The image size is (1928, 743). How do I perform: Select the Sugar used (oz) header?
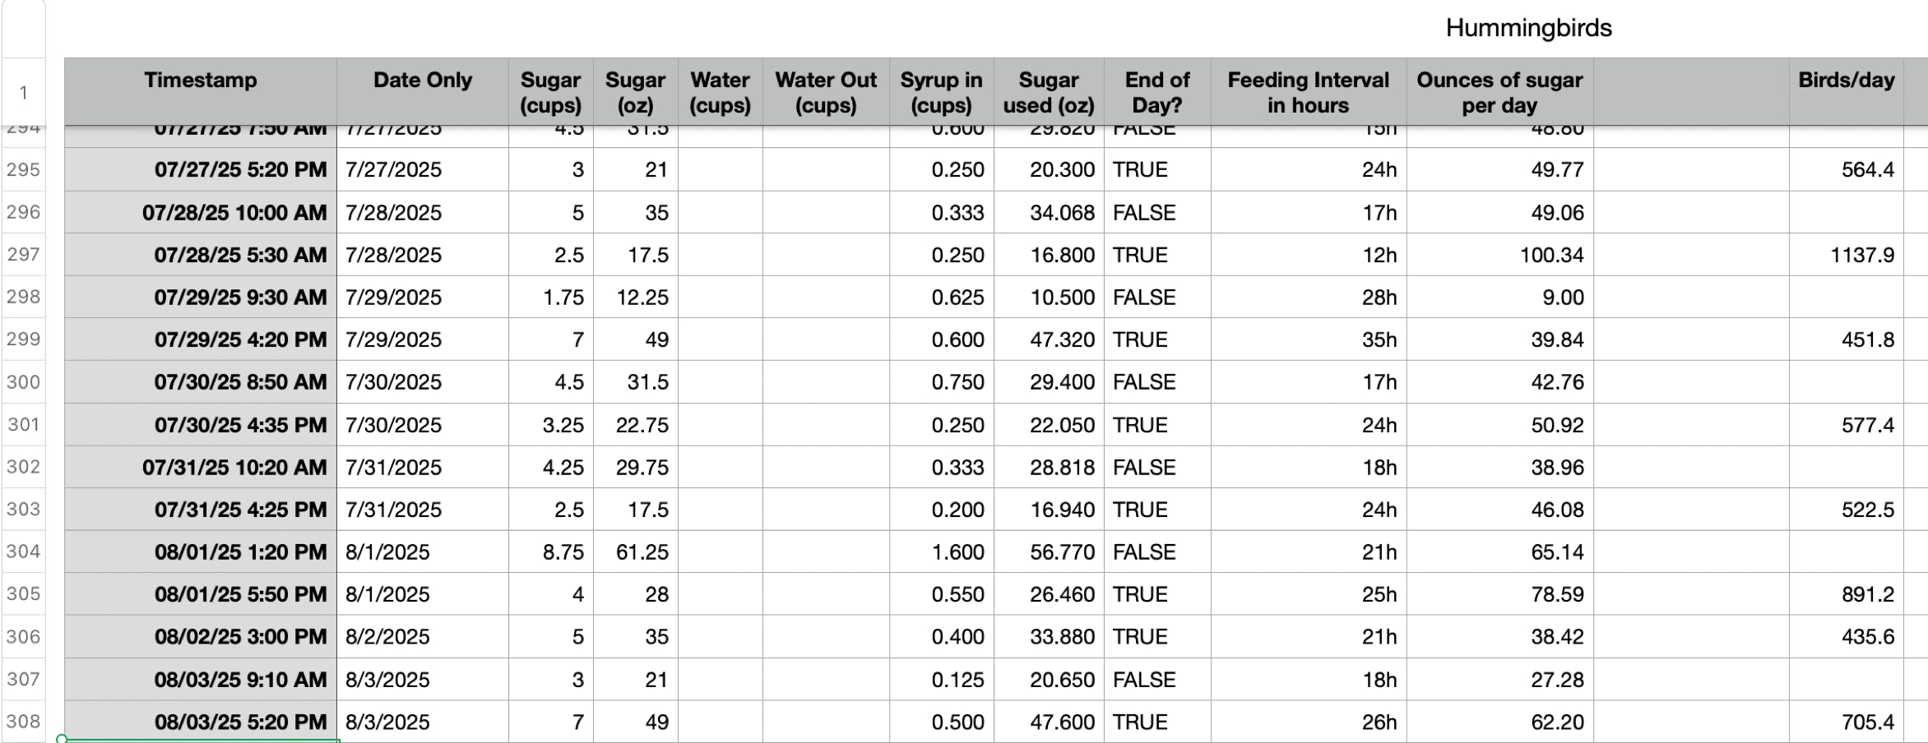1049,92
